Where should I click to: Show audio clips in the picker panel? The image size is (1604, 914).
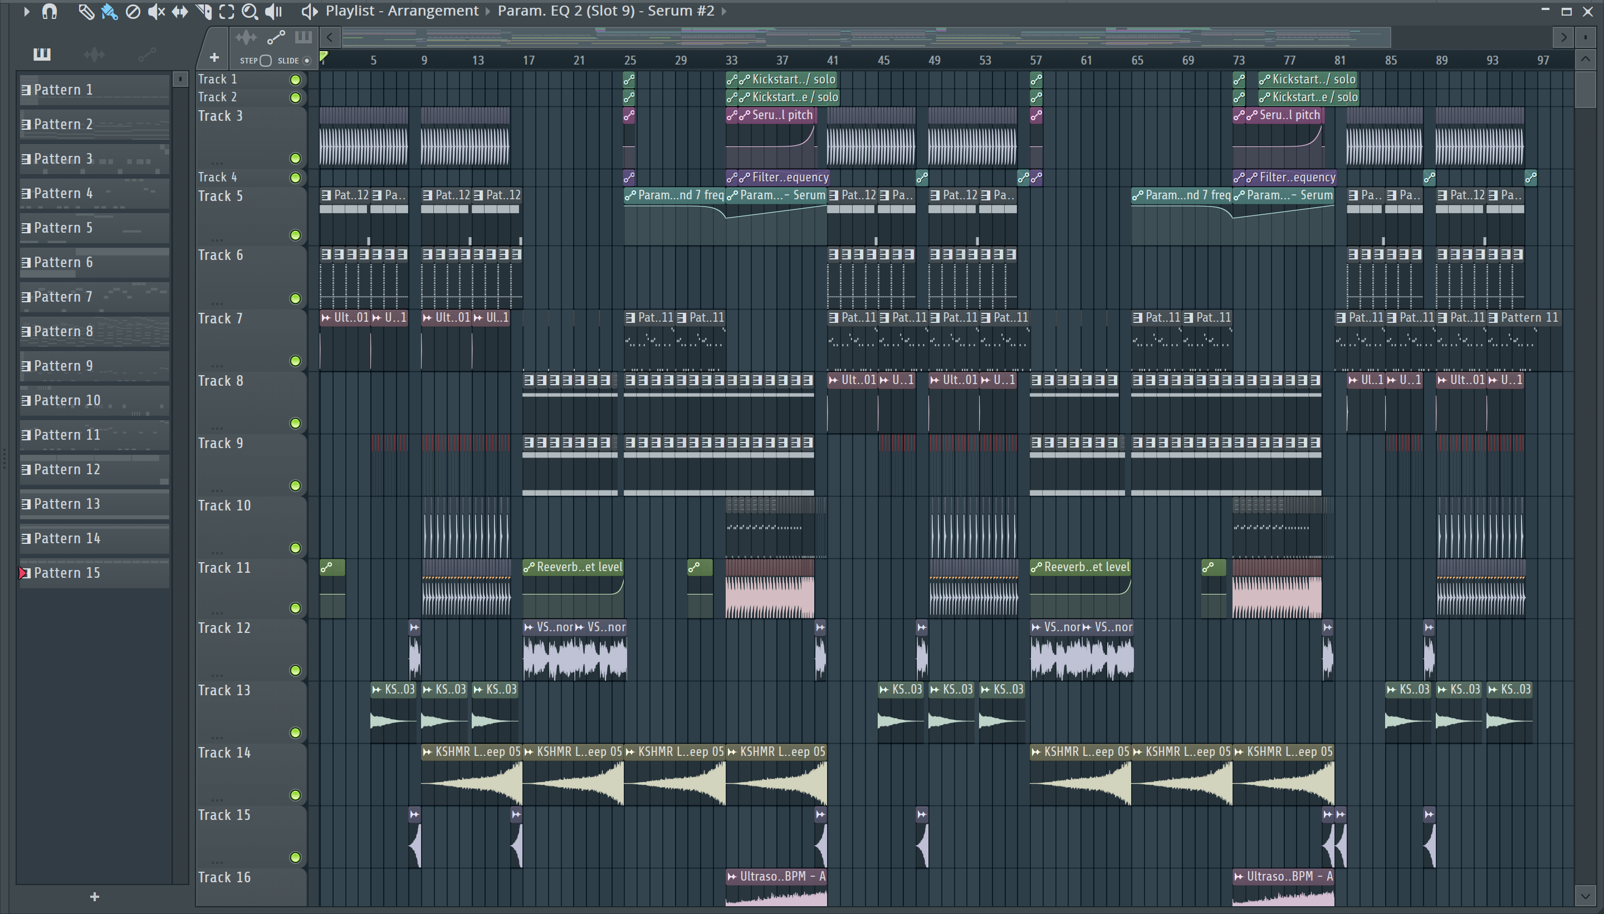point(94,55)
